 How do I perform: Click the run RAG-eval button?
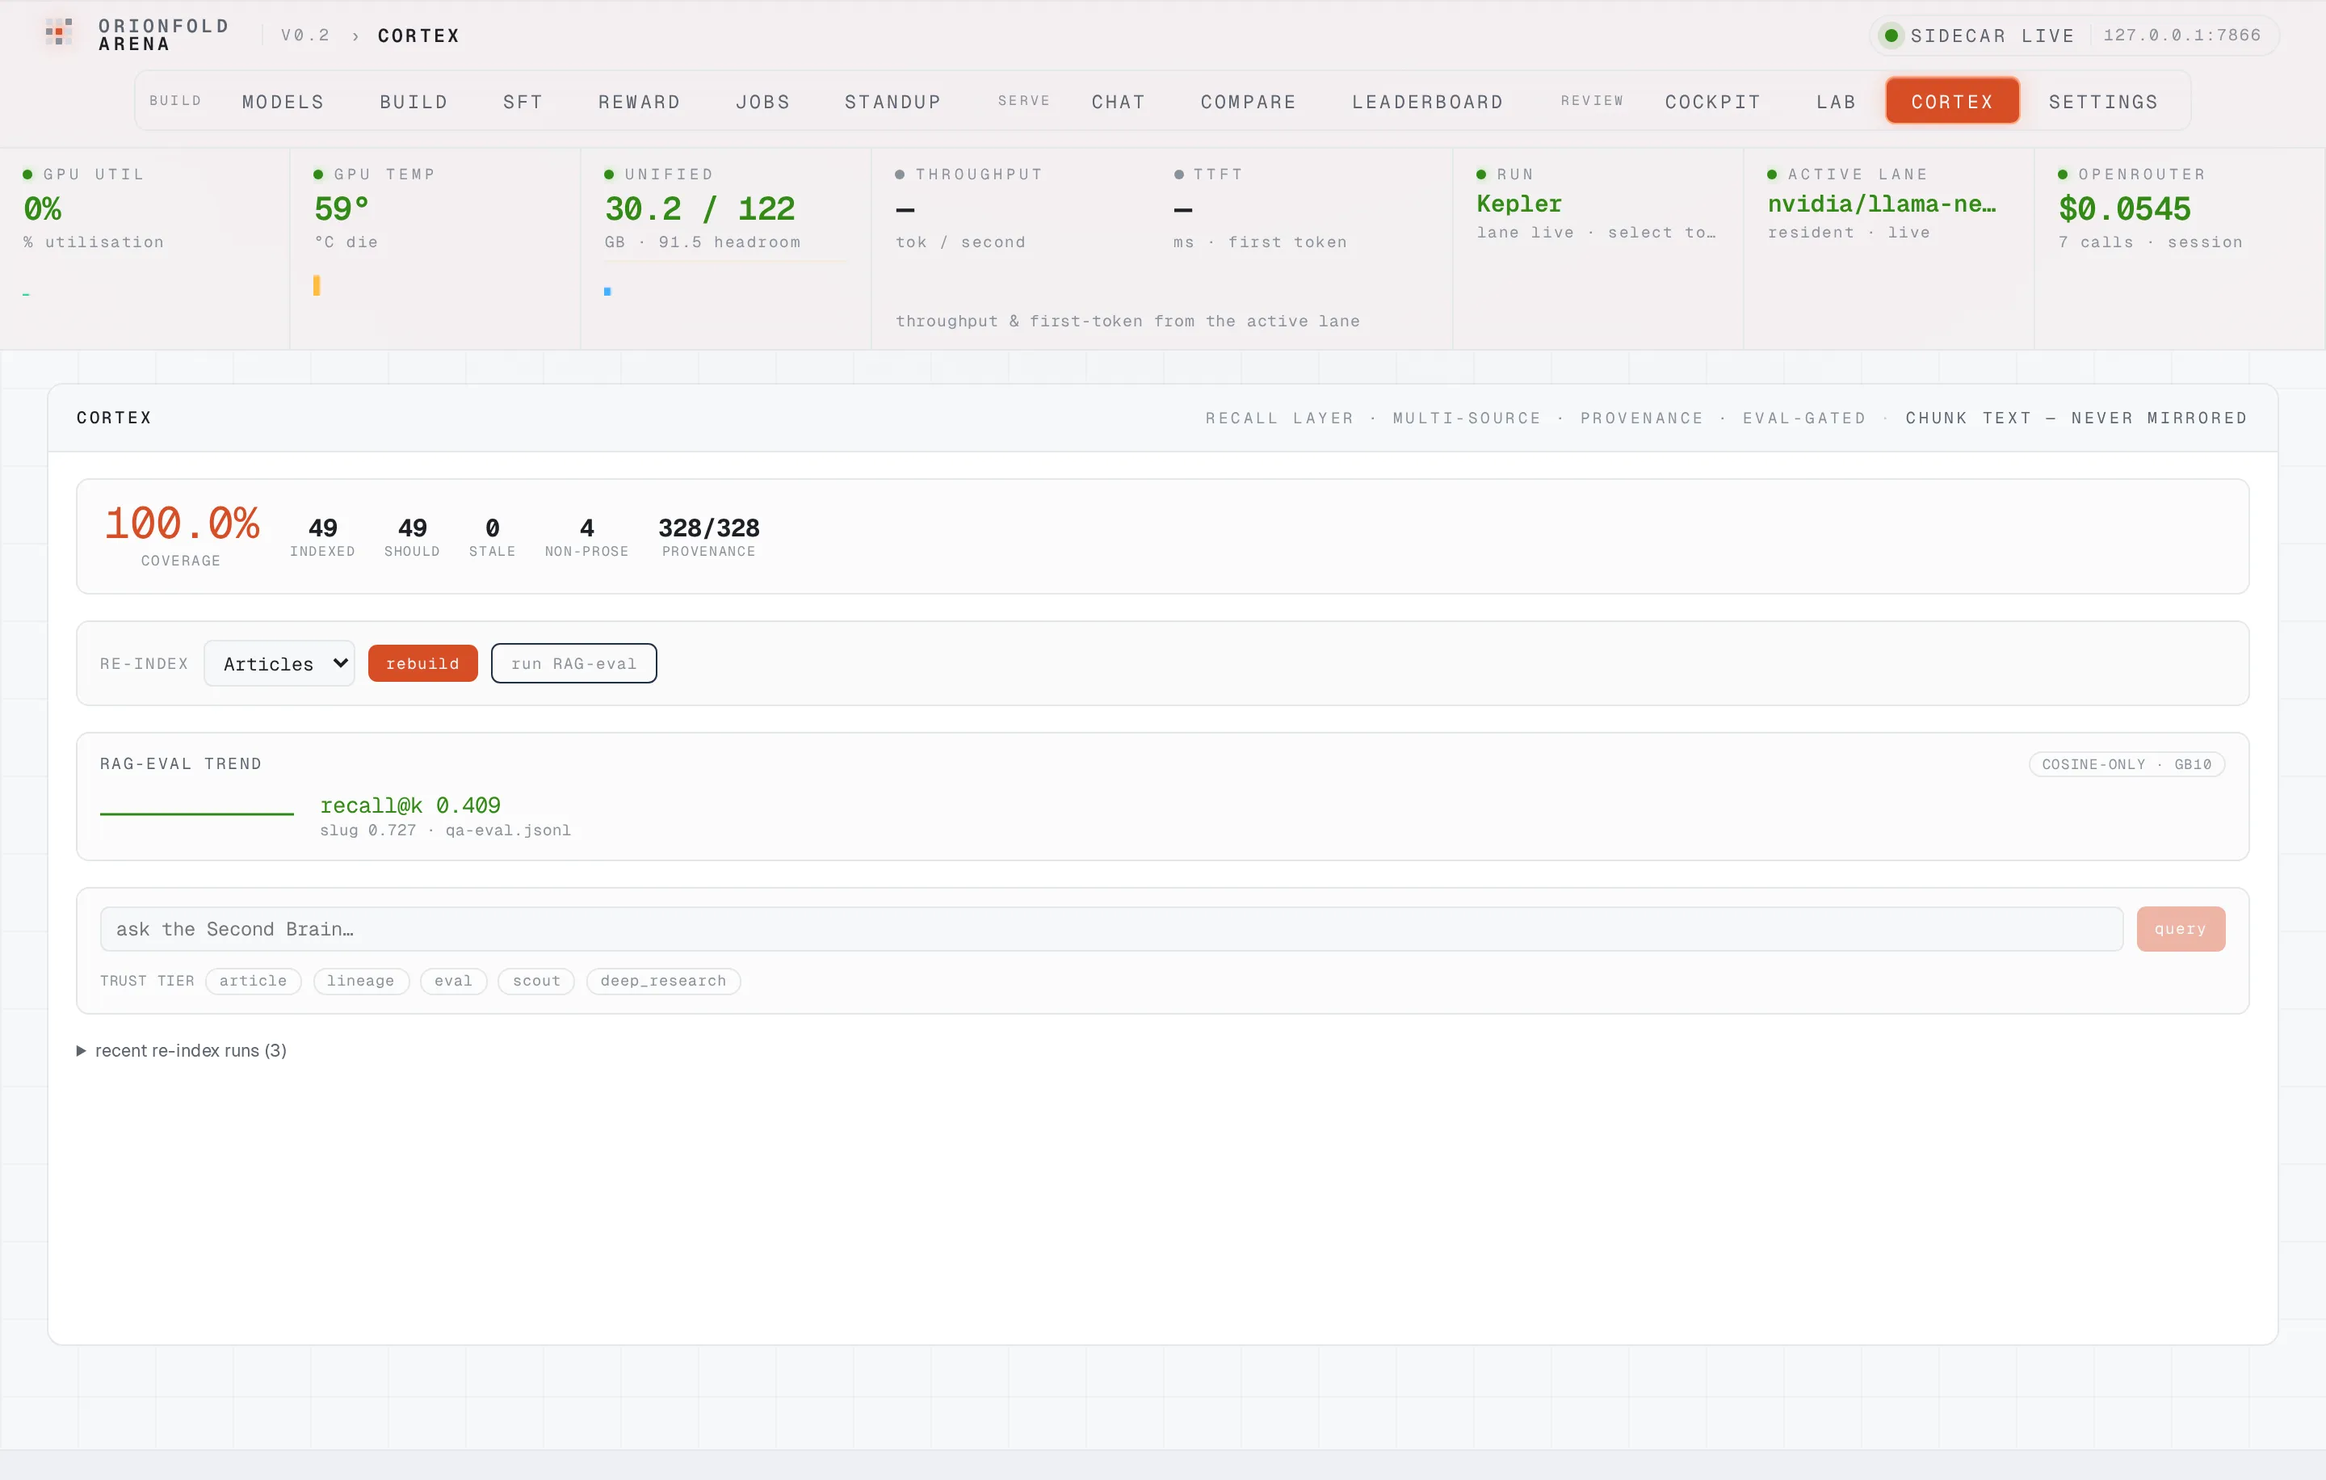(x=573, y=664)
